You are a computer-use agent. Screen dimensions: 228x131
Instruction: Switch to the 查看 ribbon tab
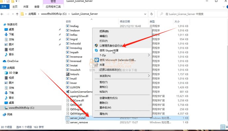point(37,7)
